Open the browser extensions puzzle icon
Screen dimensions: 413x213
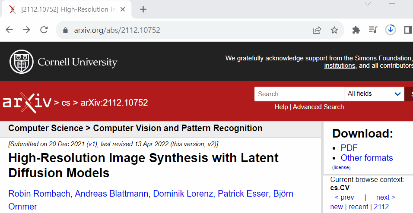tap(356, 30)
